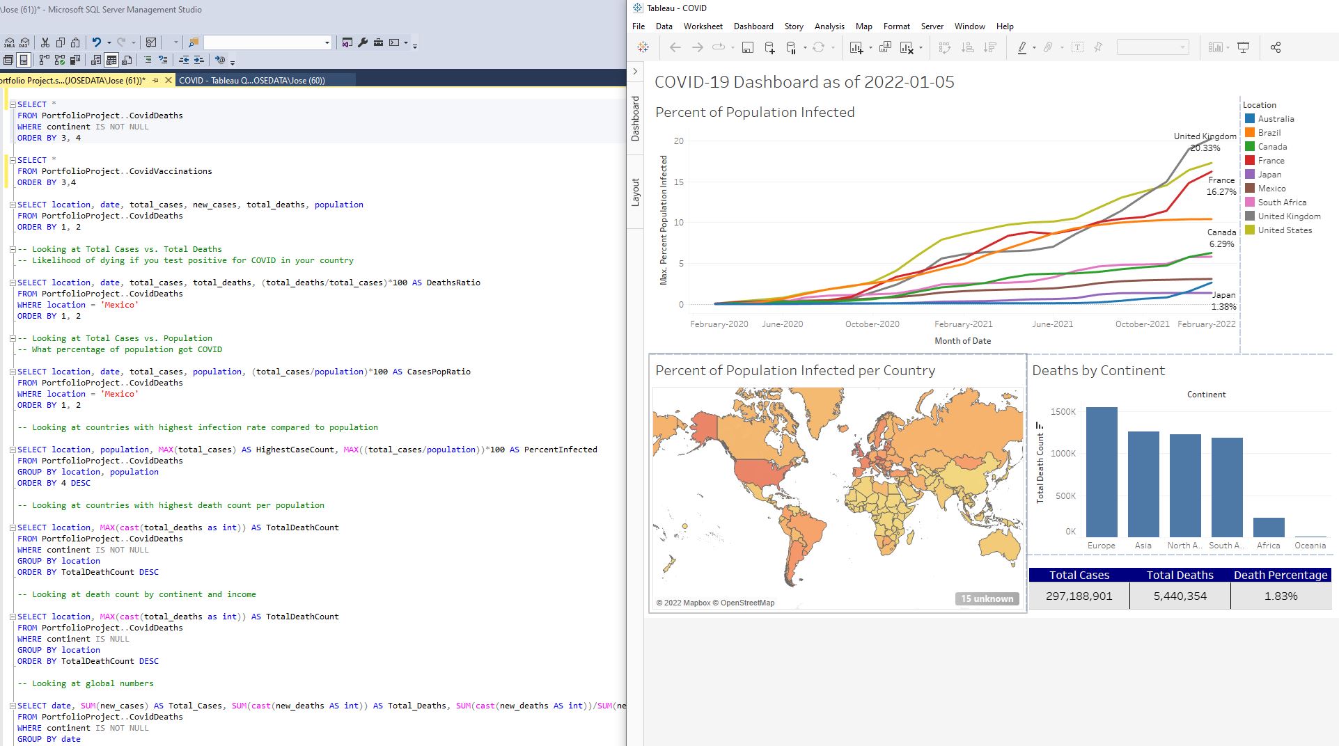Open the Undo history dropdown arrow

point(108,42)
